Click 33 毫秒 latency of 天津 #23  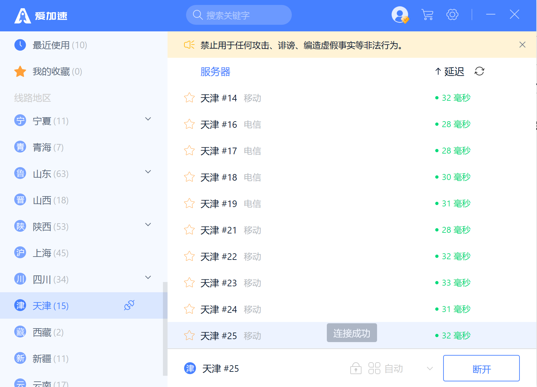[453, 283]
